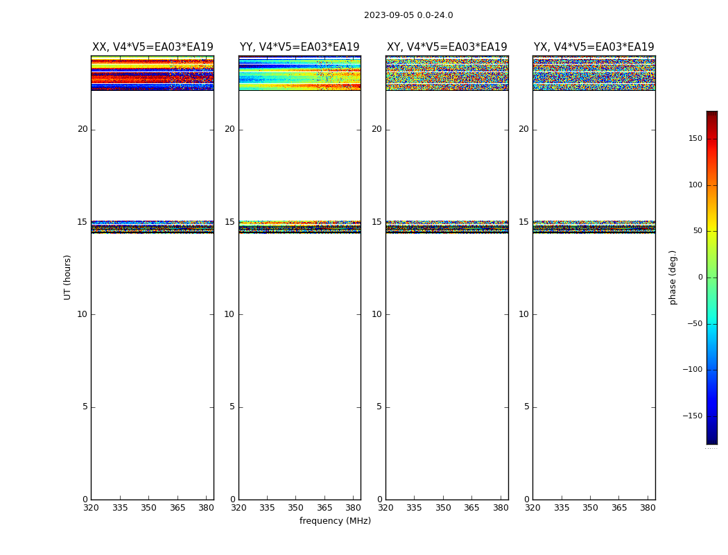Image resolution: width=728 pixels, height=555 pixels.
Task: Click the 'frequency (MHz)' axis label
Action: click(x=335, y=521)
